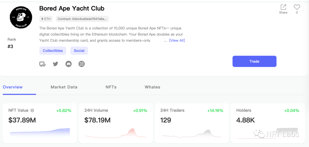
Task: Click the 129 traders value
Action: [166, 120]
